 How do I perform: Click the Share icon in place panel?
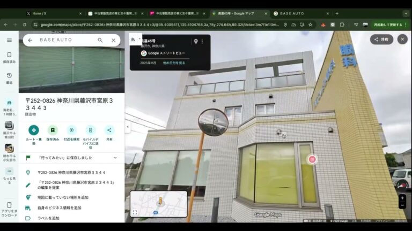(109, 130)
